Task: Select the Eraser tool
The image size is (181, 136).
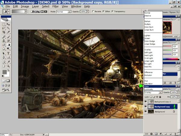Action: coord(4,45)
